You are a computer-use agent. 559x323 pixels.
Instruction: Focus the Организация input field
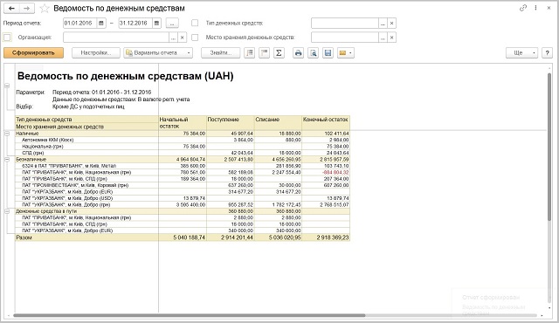click(116, 38)
